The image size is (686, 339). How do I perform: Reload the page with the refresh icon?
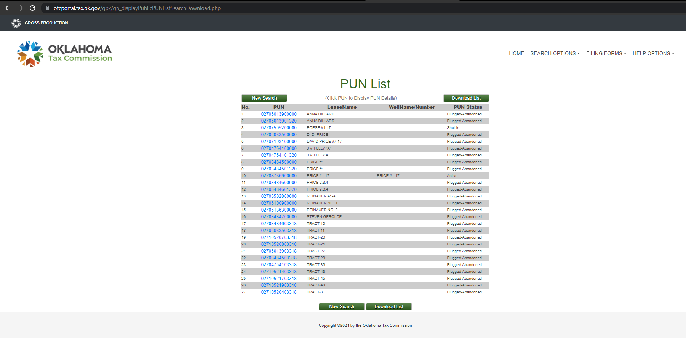point(32,8)
